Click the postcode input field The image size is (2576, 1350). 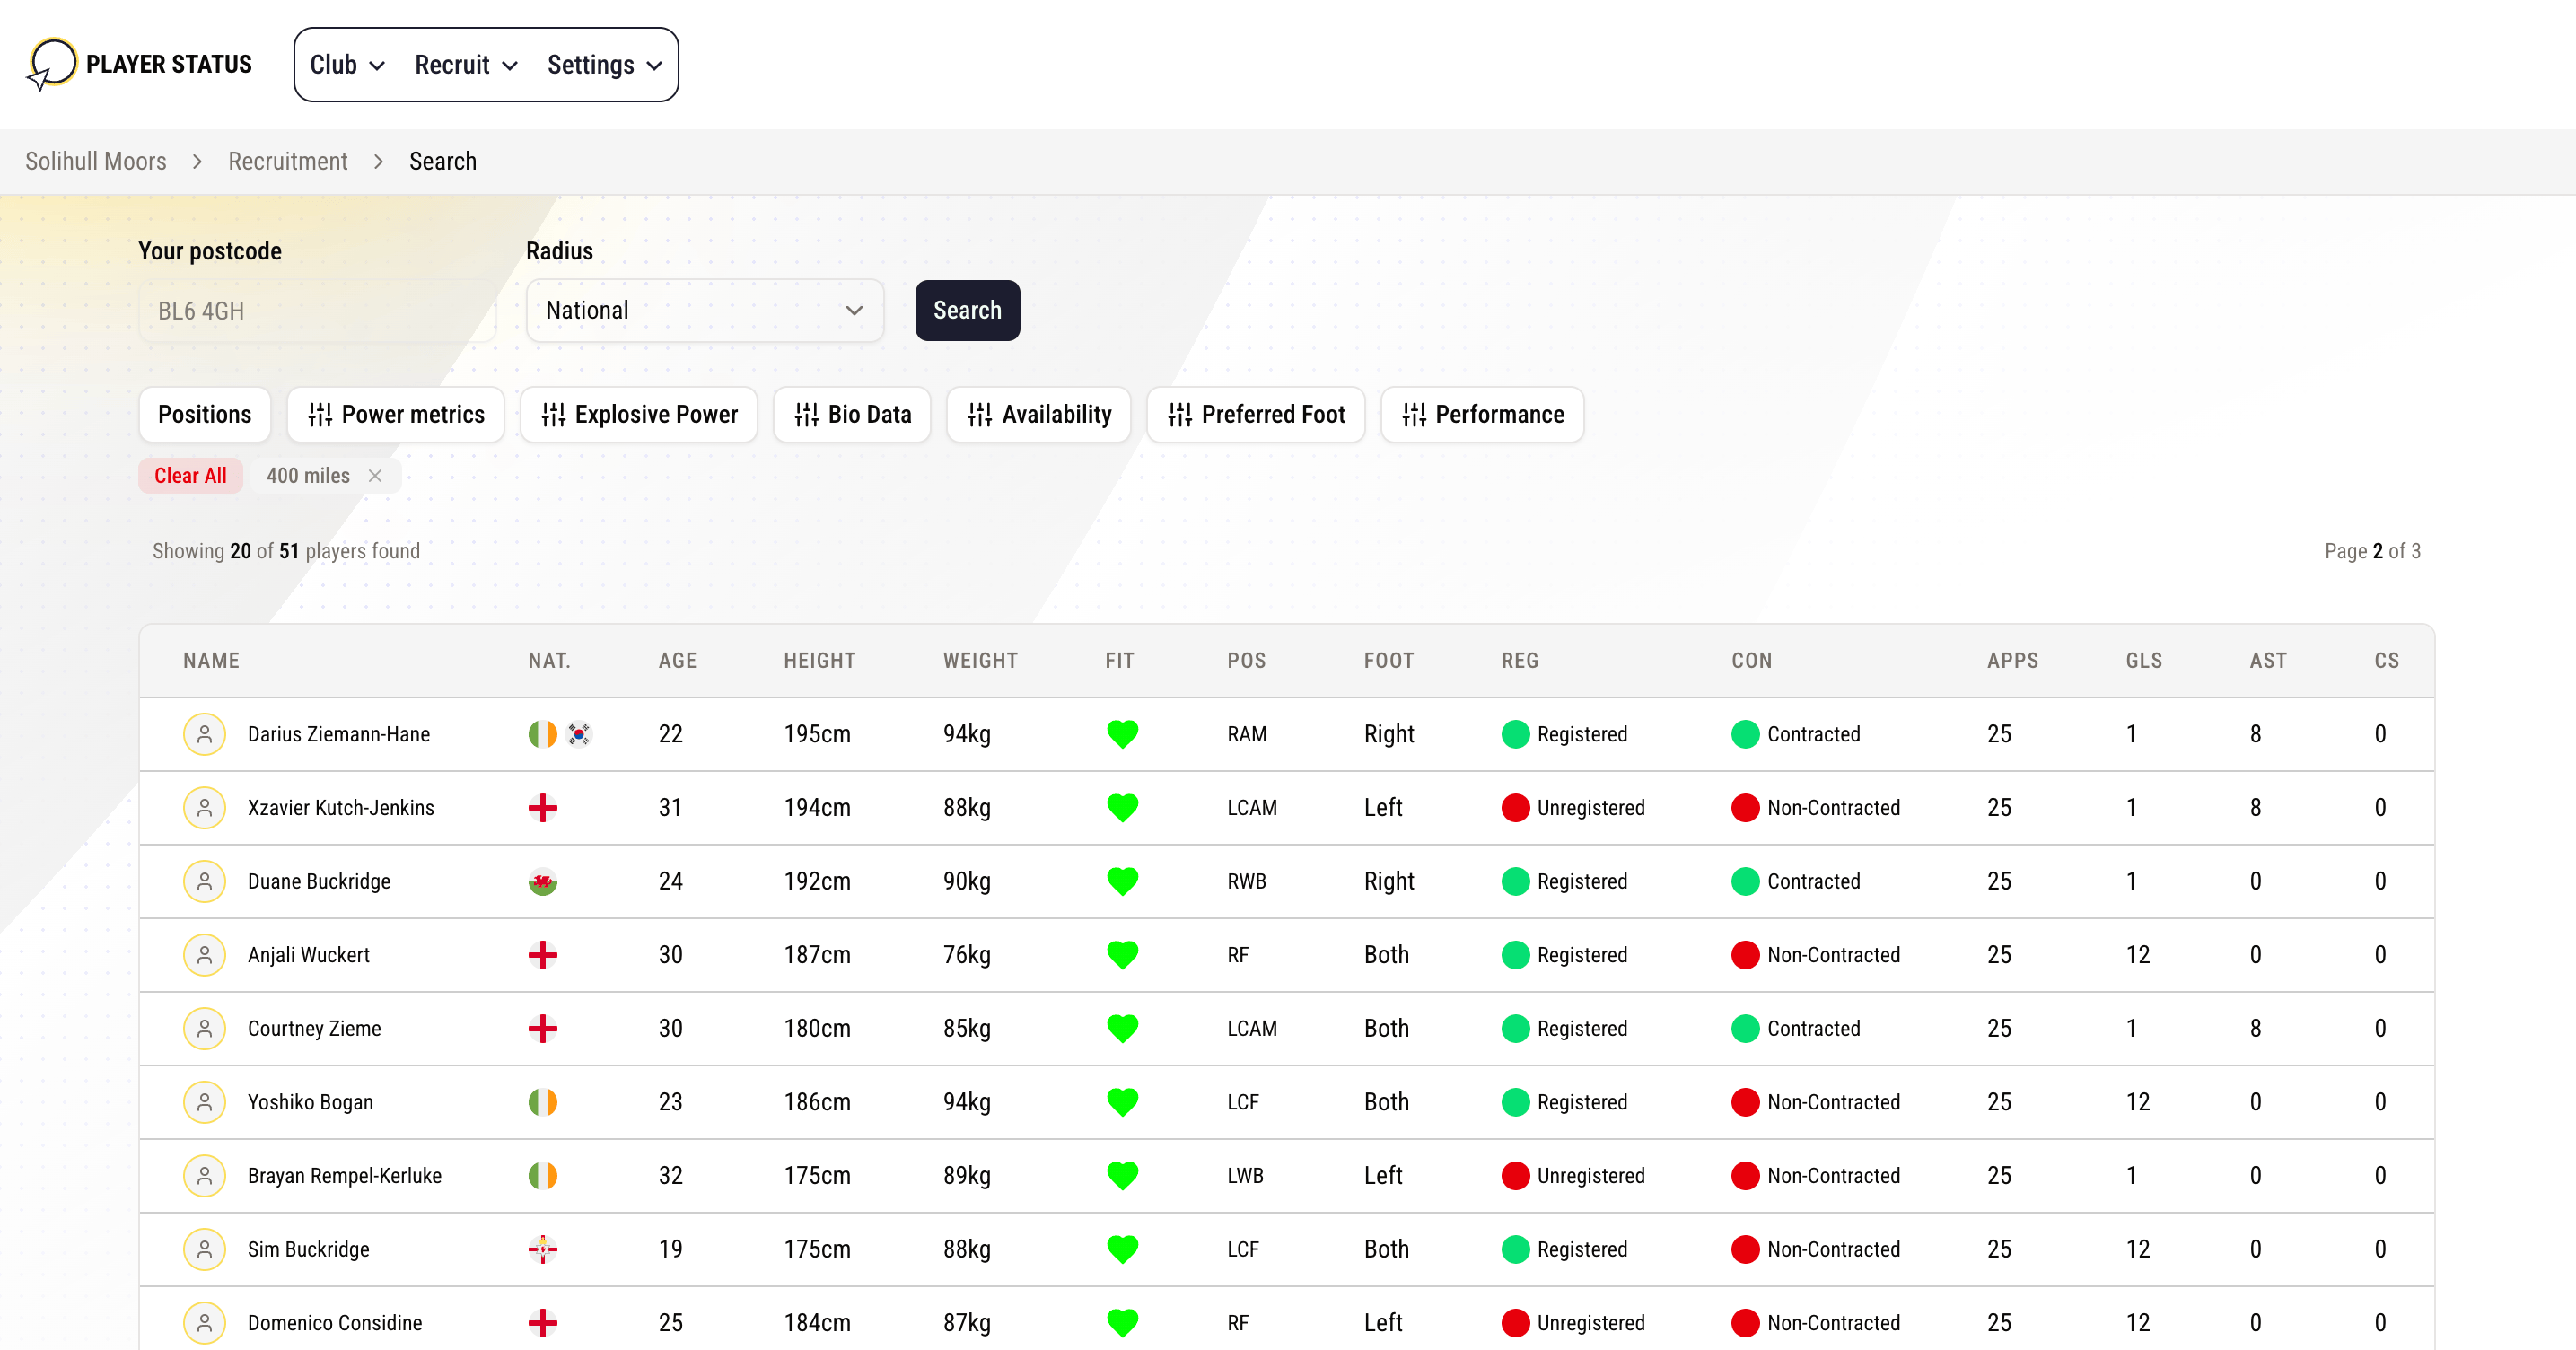(317, 311)
